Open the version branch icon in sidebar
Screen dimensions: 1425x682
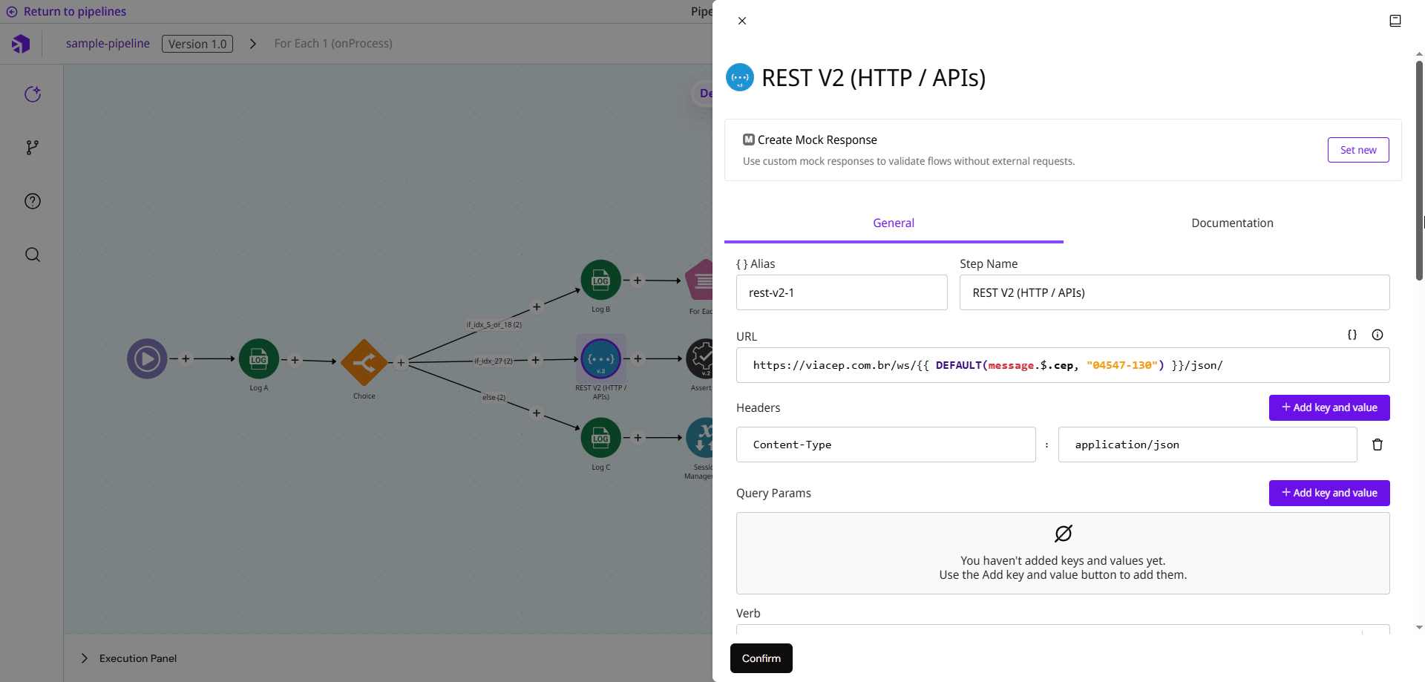click(x=33, y=148)
